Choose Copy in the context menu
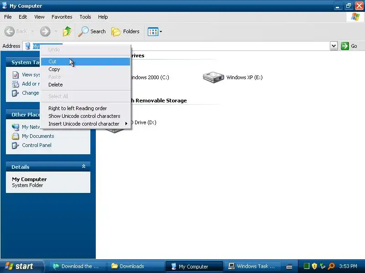Image resolution: width=365 pixels, height=273 pixels. click(x=85, y=69)
